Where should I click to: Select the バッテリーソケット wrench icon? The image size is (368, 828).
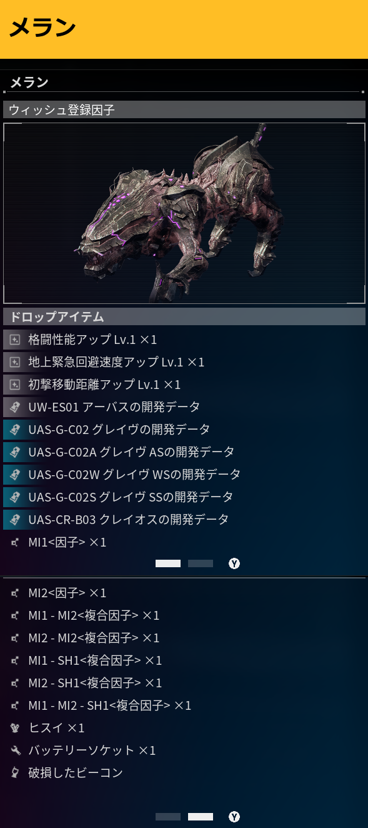[x=15, y=750]
